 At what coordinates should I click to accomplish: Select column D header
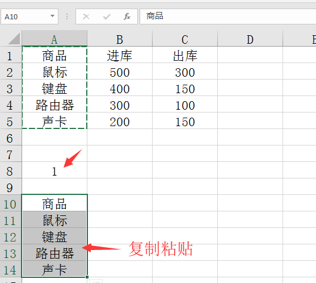pos(250,38)
